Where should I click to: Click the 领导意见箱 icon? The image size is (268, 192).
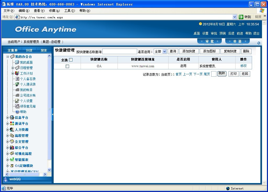[x=17, y=106]
